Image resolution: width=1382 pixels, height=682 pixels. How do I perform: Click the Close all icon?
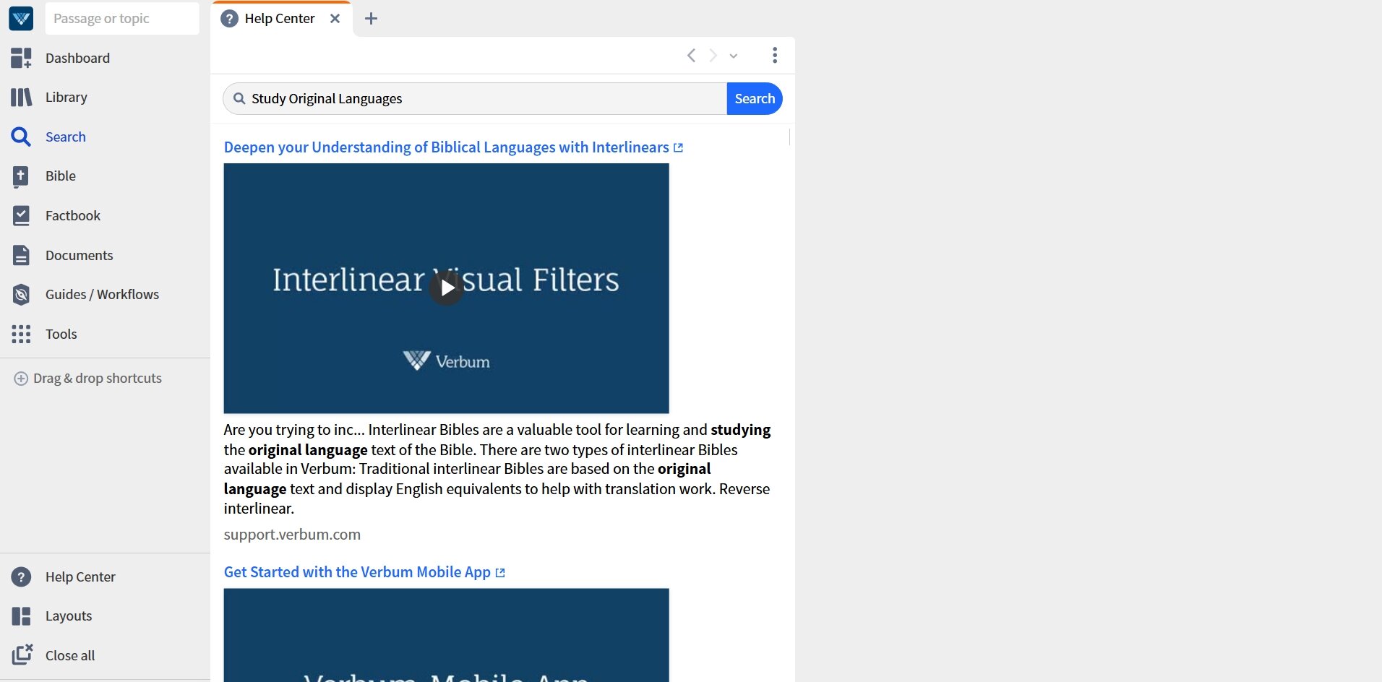(x=22, y=655)
